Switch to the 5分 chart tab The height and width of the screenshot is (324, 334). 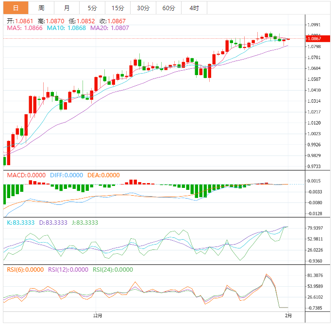click(x=92, y=8)
